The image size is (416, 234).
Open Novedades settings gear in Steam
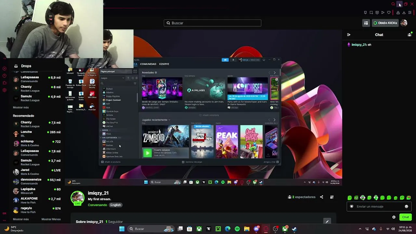[156, 72]
